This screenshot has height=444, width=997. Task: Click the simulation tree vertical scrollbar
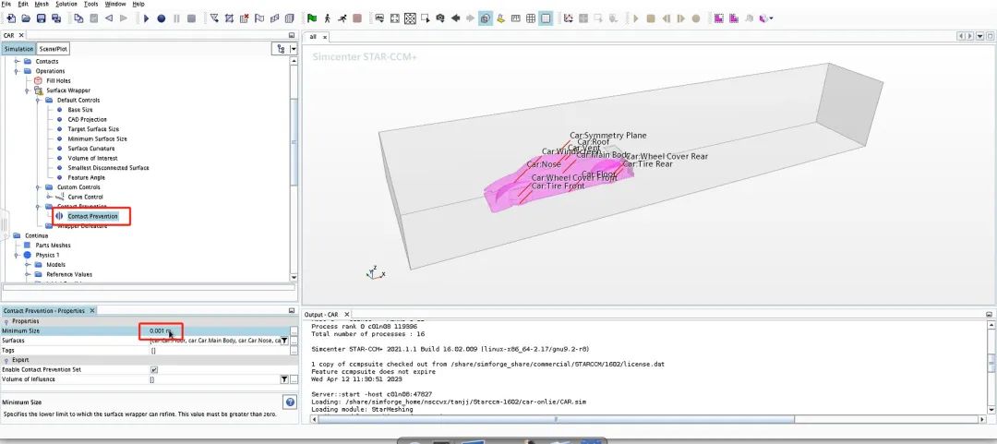pos(294,140)
